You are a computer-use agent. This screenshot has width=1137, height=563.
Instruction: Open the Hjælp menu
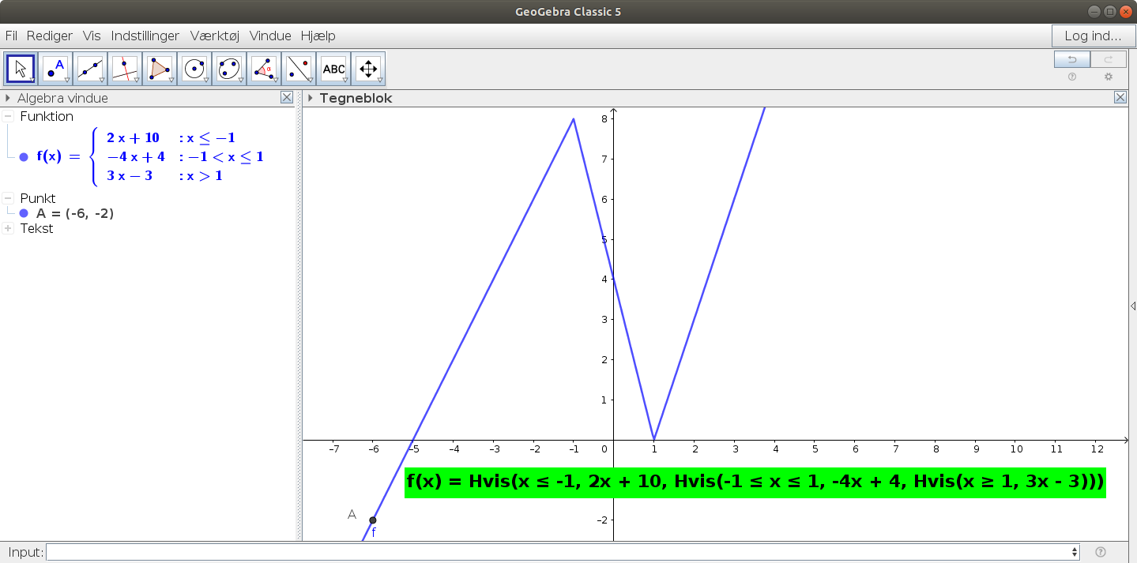click(318, 36)
